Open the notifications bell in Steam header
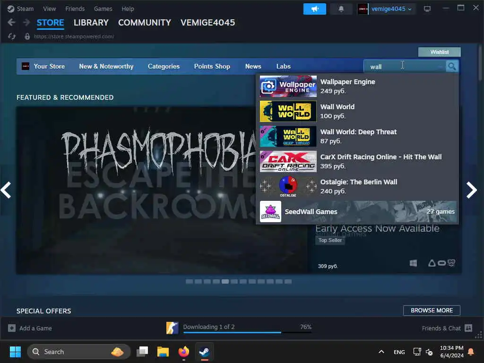This screenshot has height=363, width=484. coord(341,9)
